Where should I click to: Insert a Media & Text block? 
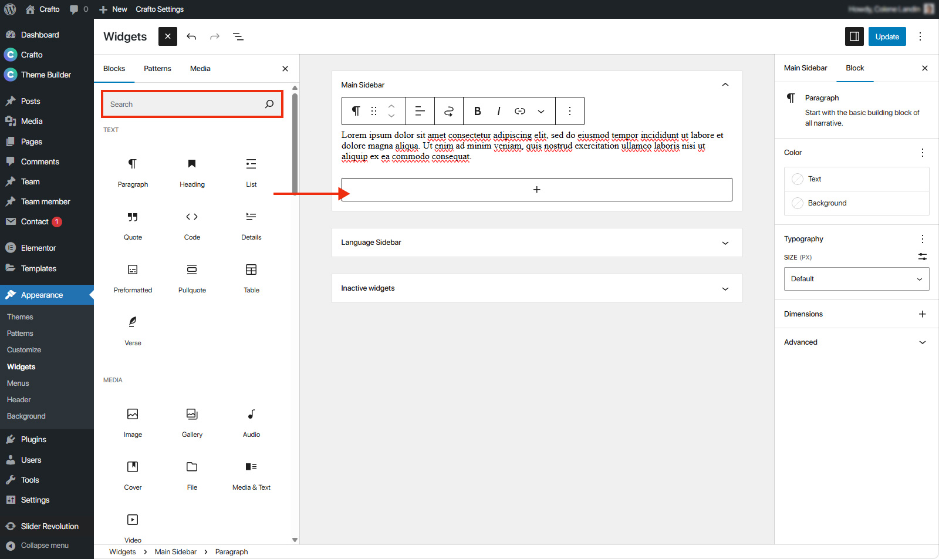[251, 476]
